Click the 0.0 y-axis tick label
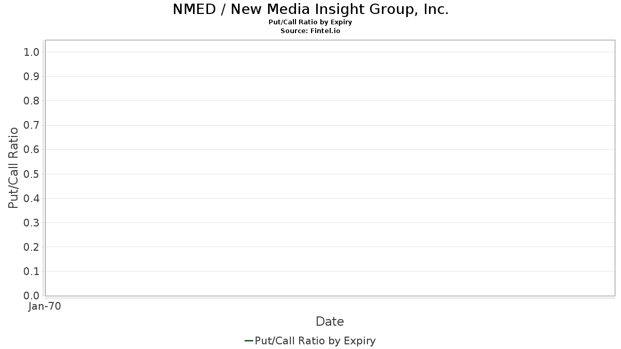 pos(32,296)
